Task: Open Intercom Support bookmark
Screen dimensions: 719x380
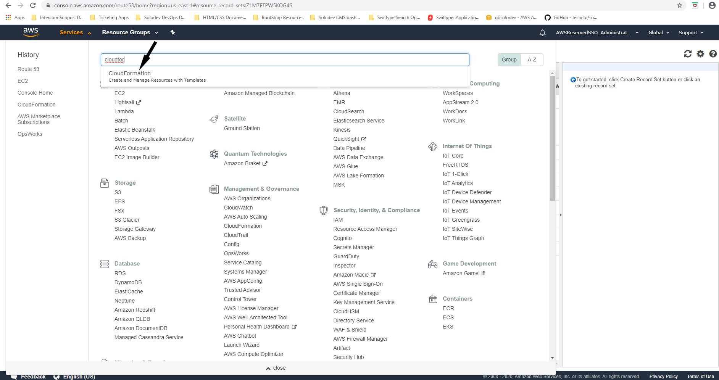Action: pos(58,18)
